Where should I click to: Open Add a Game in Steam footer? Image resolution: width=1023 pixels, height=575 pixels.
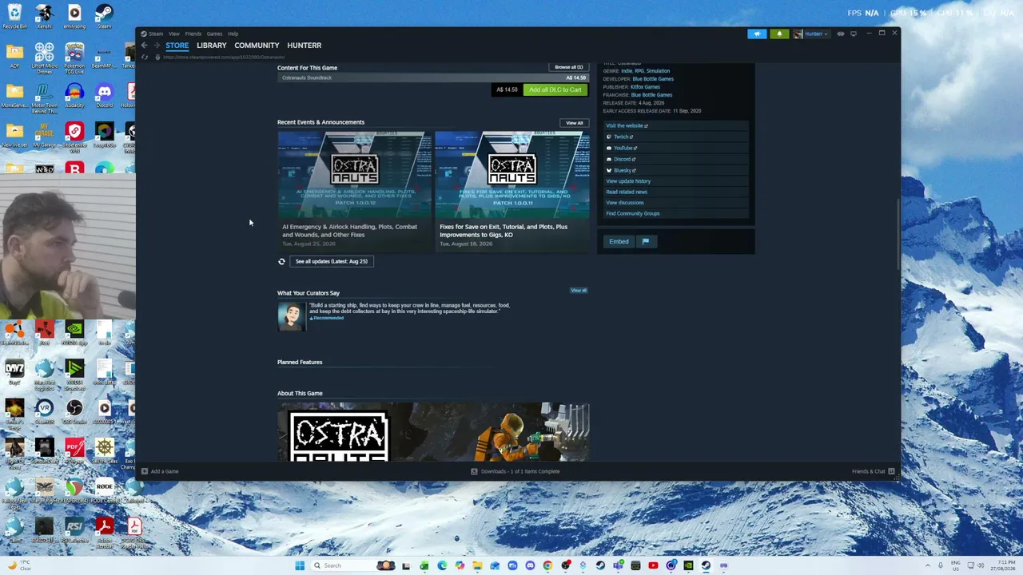(160, 471)
